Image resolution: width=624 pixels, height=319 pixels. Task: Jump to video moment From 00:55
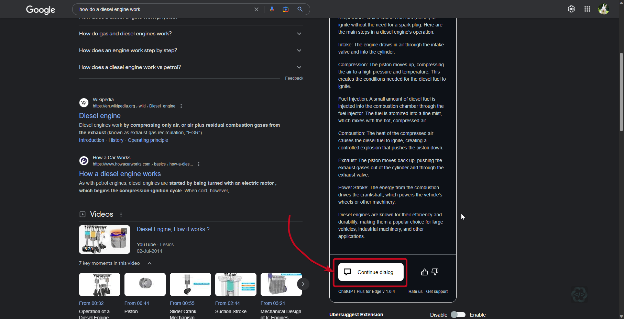tap(182, 303)
